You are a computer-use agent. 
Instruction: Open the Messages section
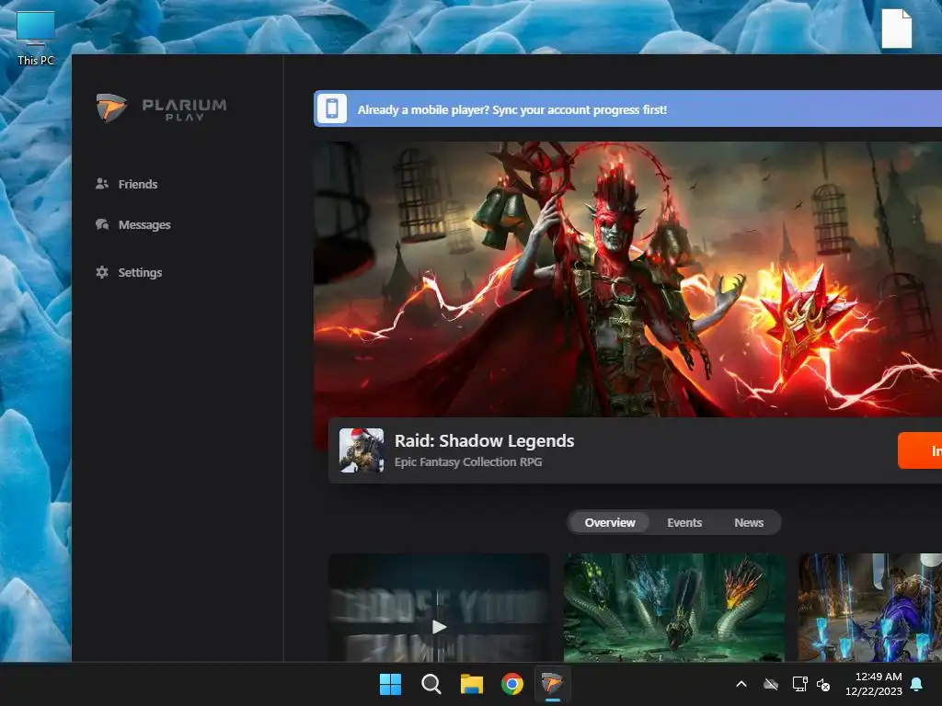pyautogui.click(x=132, y=224)
